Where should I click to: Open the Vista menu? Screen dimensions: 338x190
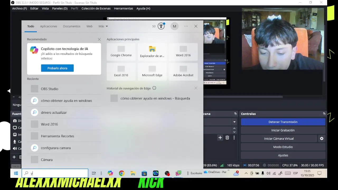point(45,8)
